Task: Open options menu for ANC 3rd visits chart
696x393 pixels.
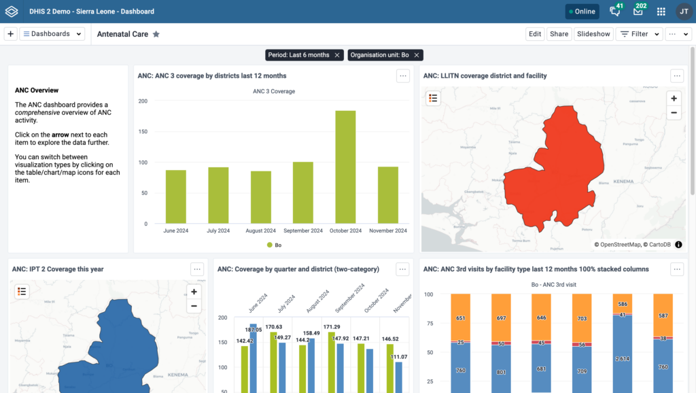Action: (677, 269)
